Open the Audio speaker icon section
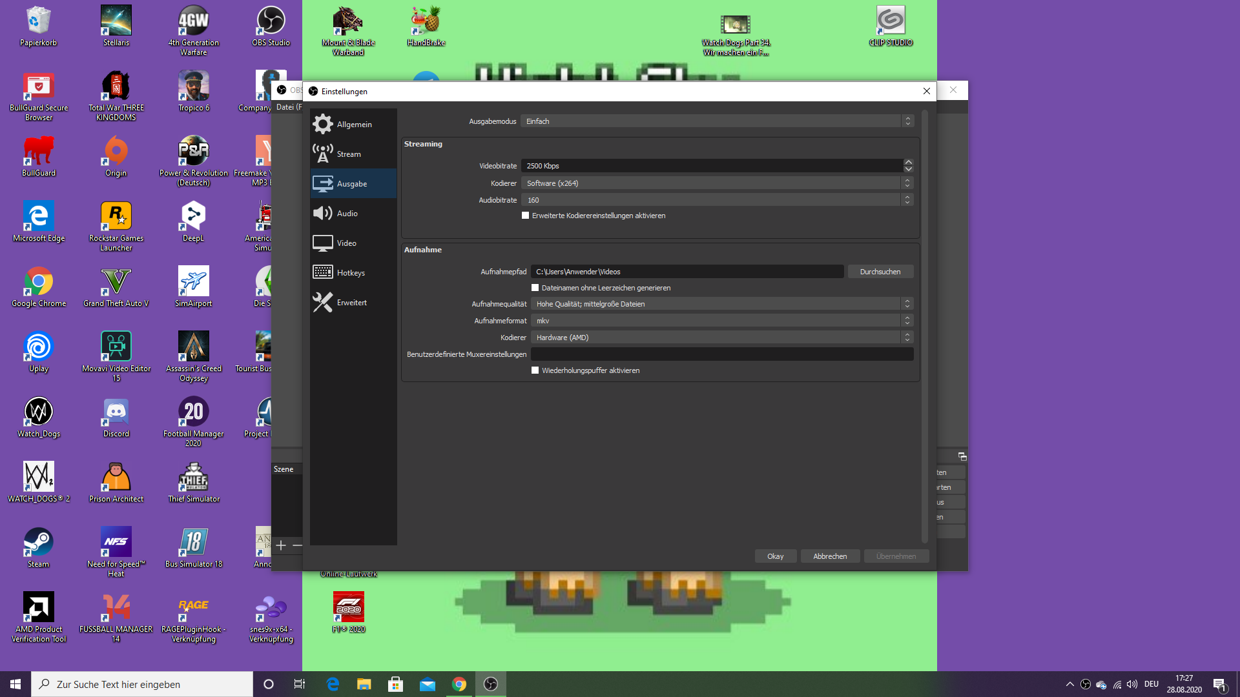This screenshot has height=697, width=1240. coord(322,213)
